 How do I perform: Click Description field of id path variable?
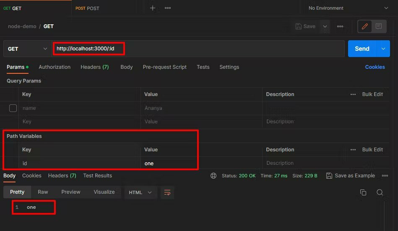tap(326, 163)
